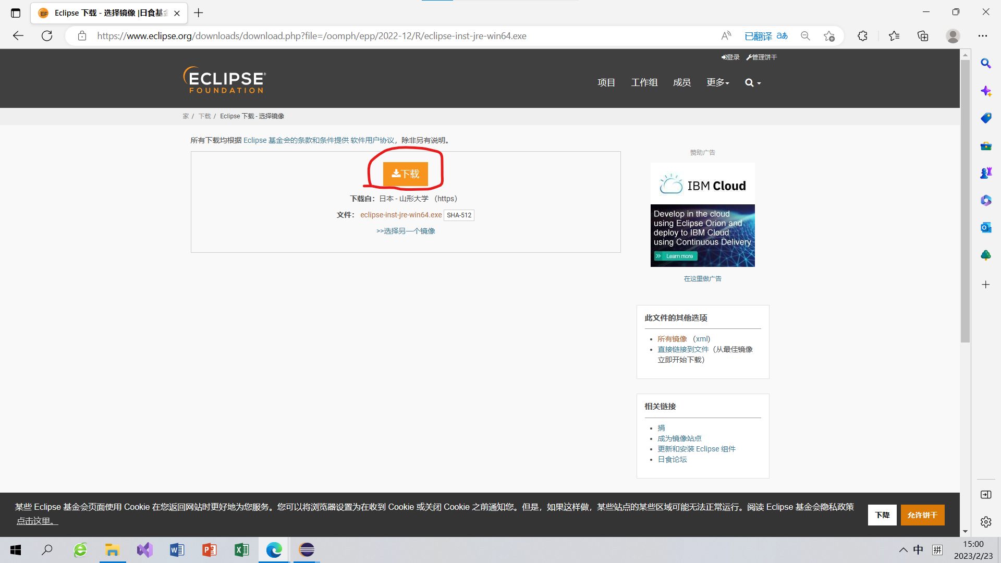Click the orange 下载 download button

point(405,174)
